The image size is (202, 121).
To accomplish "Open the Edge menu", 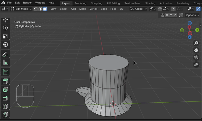I will pos(104,9).
